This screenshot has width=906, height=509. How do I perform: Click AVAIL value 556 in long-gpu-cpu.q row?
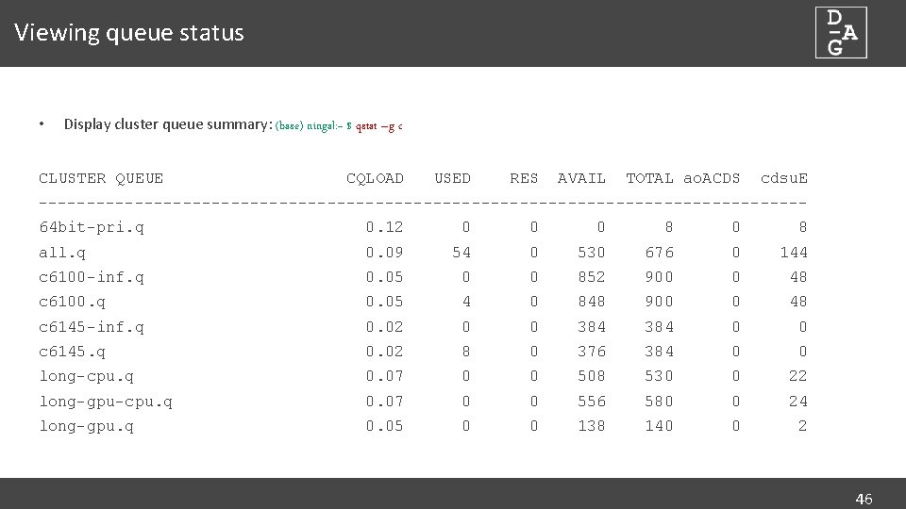pos(592,402)
